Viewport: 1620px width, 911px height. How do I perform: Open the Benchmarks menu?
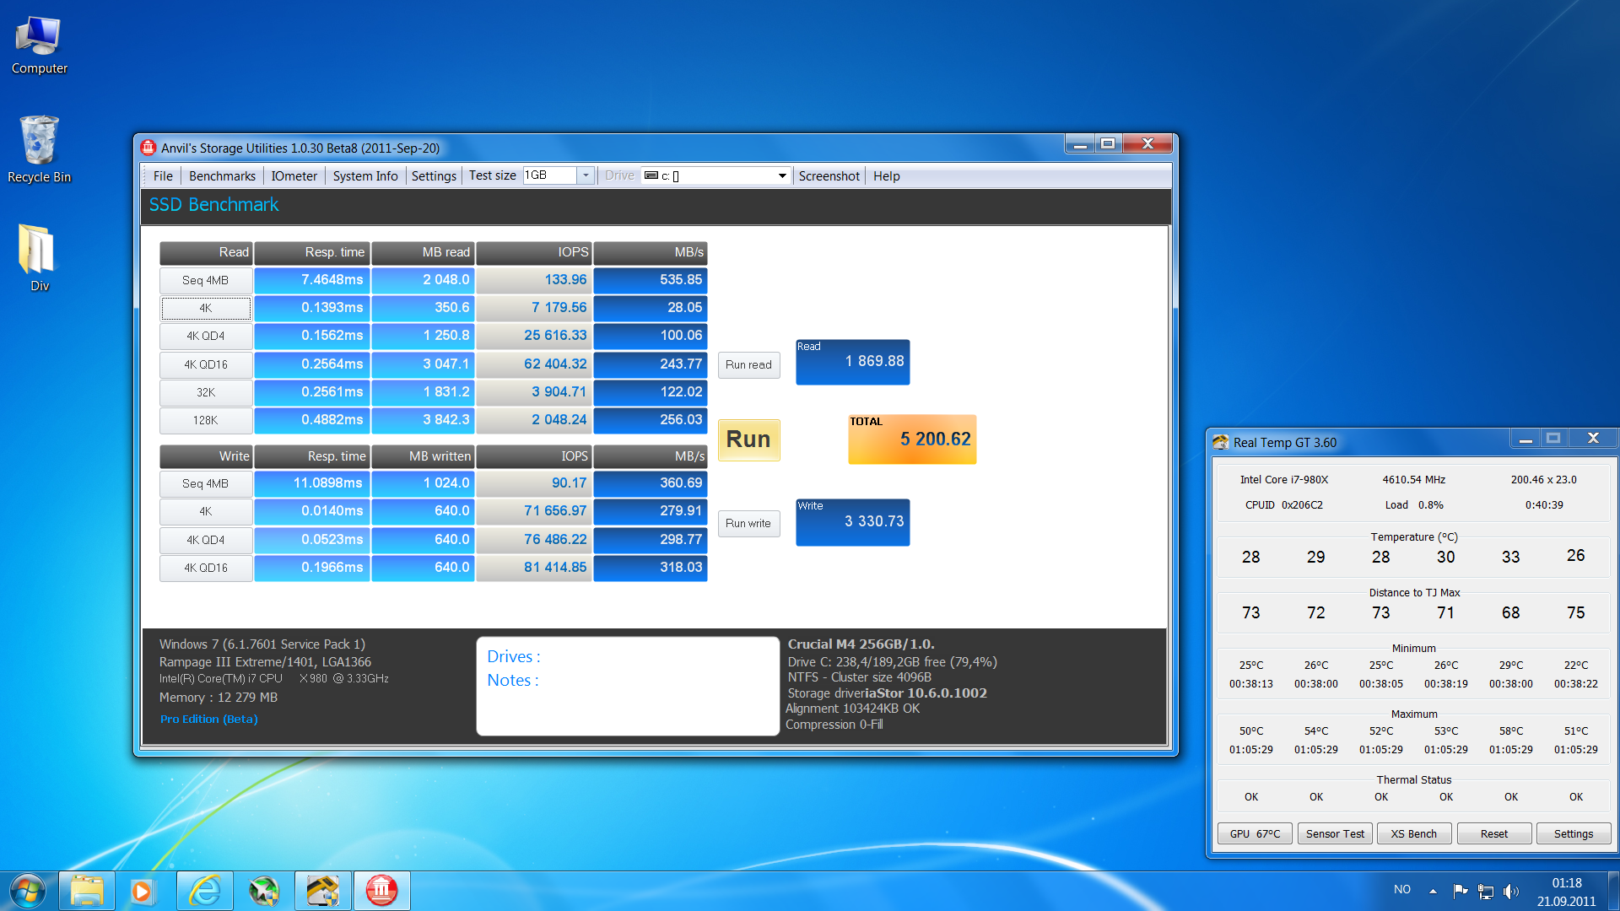tap(222, 175)
